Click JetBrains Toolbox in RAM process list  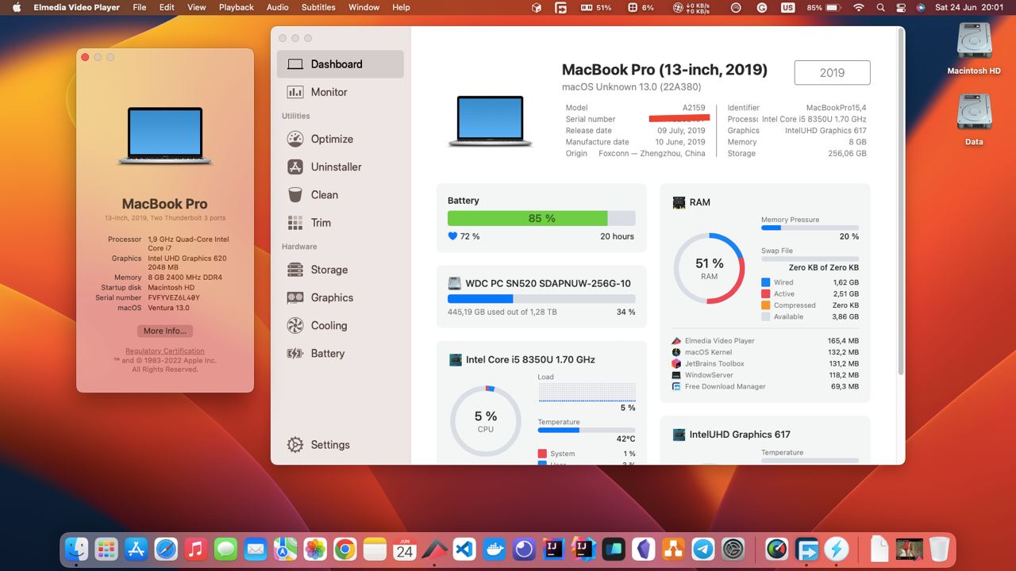point(765,364)
